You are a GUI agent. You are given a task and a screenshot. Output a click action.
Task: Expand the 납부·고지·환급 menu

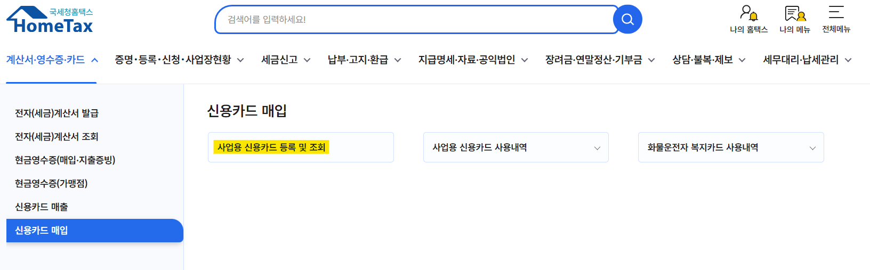(x=365, y=60)
